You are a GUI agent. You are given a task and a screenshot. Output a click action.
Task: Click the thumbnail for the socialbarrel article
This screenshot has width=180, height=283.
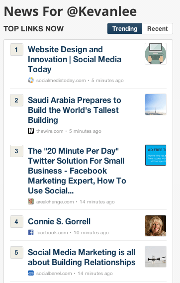tap(156, 257)
